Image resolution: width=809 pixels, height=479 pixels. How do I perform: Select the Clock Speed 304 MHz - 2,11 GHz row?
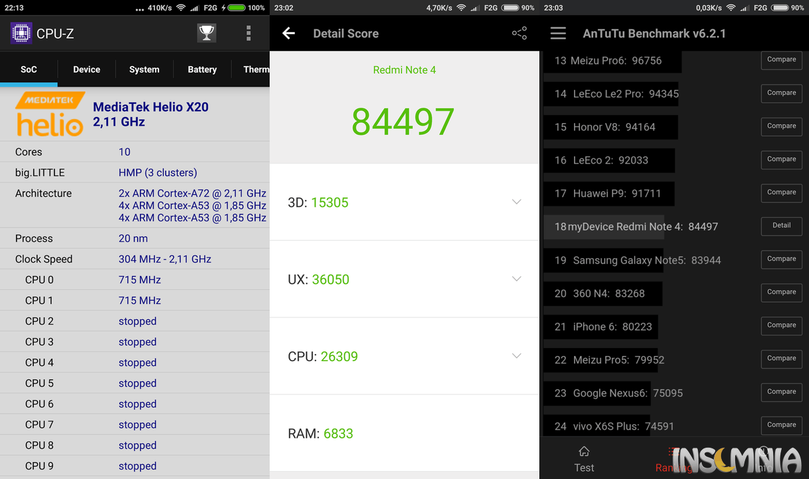tap(135, 259)
